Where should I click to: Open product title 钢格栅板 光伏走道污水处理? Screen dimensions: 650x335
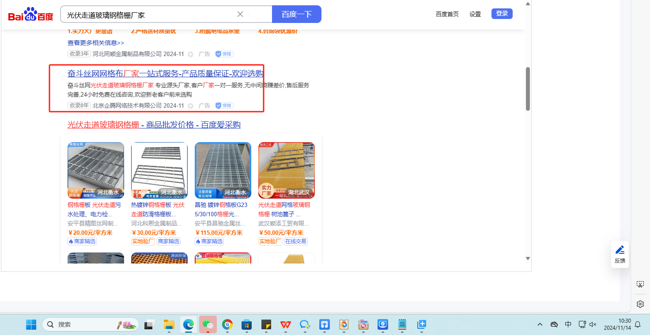[94, 210]
